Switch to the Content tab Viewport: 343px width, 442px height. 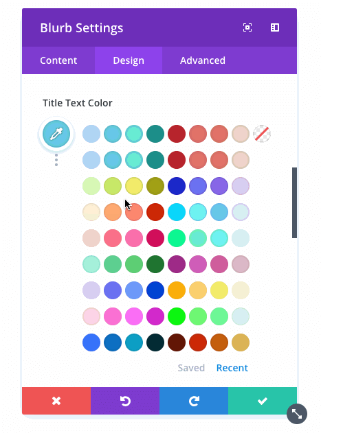click(x=58, y=60)
